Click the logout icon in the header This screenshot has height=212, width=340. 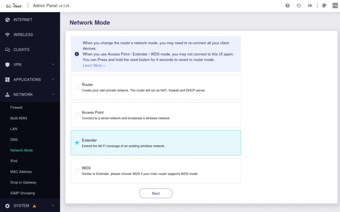(309, 5)
